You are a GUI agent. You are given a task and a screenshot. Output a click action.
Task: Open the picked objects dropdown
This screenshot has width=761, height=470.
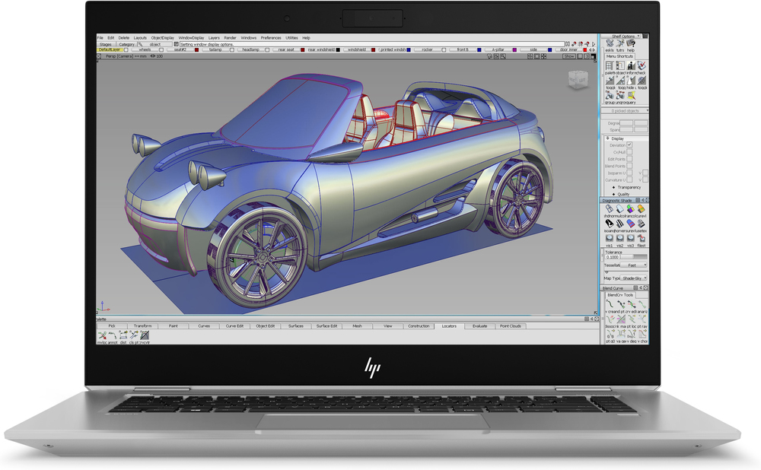625,111
